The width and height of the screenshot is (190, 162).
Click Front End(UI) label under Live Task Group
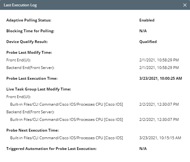coord(18,97)
